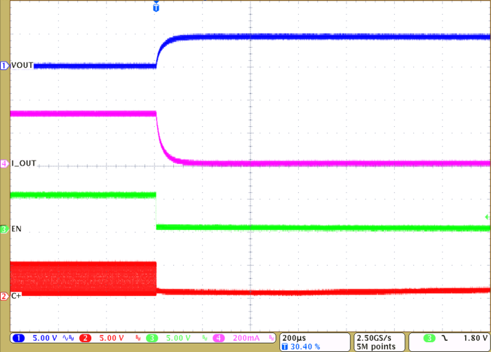Click the red channel 2 ground marker
491x352 pixels.
pyautogui.click(x=4, y=296)
